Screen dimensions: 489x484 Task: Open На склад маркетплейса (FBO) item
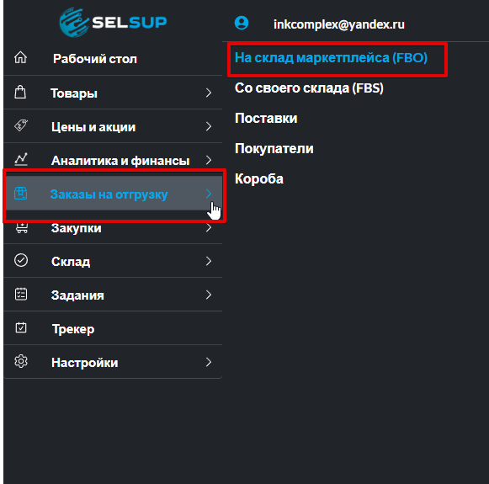tap(331, 58)
